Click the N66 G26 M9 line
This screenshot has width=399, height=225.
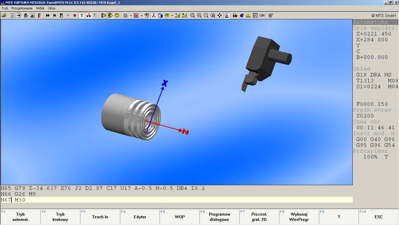point(176,194)
